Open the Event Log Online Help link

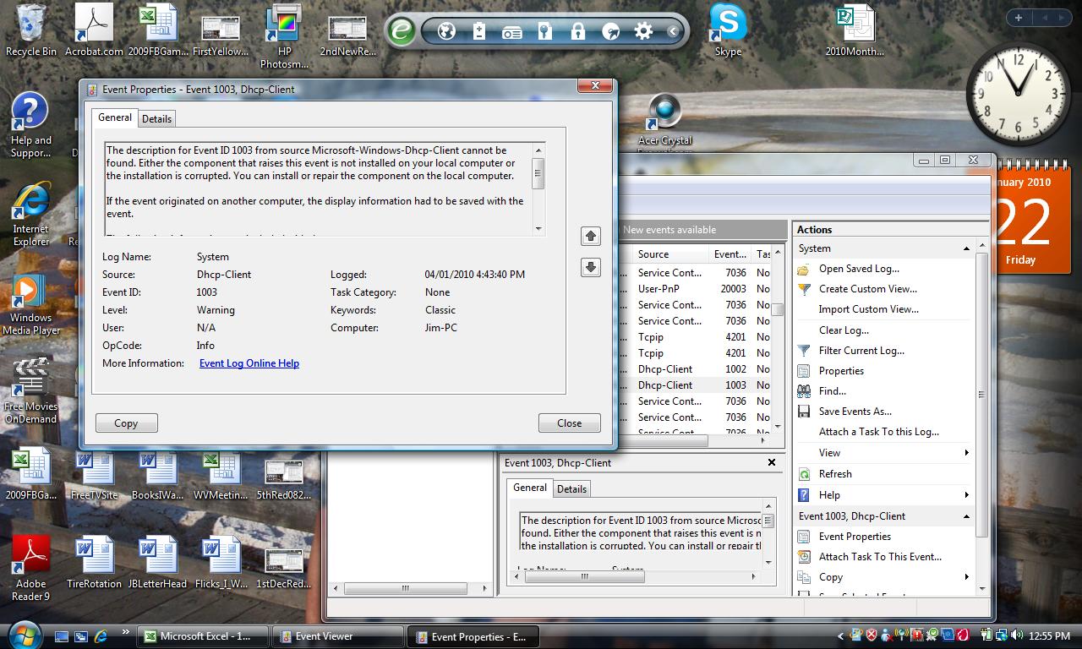[x=249, y=363]
